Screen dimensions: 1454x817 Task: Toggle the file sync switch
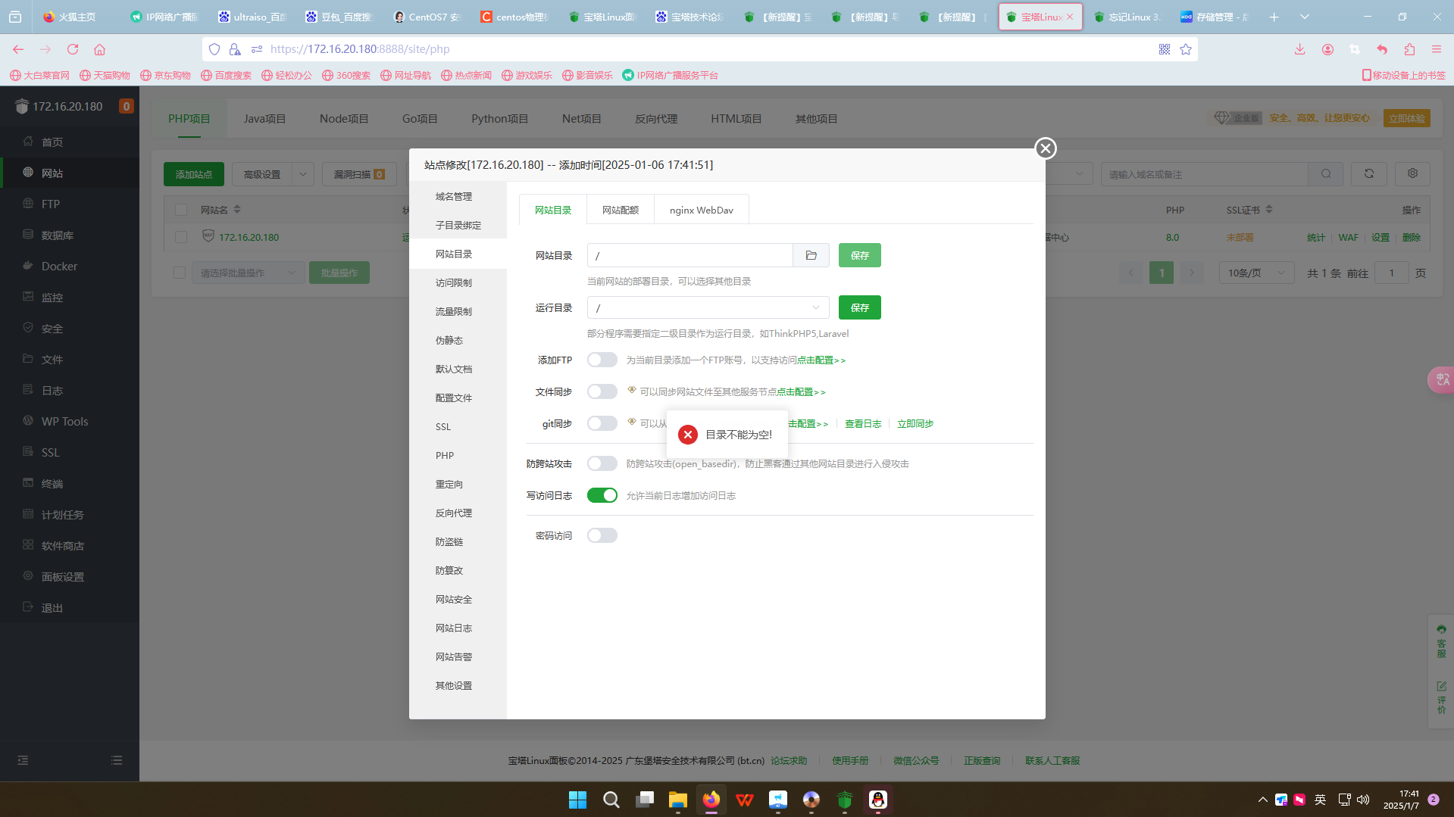click(x=602, y=391)
